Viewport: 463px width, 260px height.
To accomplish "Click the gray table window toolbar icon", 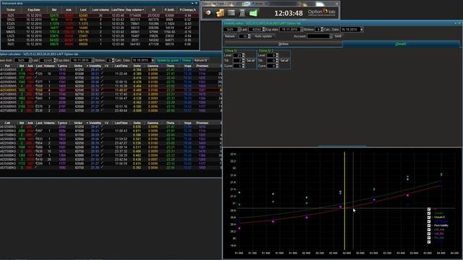I will [x=231, y=13].
